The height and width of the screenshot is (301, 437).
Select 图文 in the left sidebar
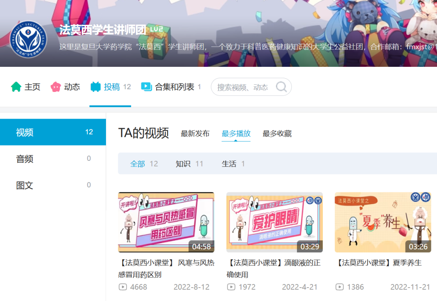pyautogui.click(x=53, y=185)
